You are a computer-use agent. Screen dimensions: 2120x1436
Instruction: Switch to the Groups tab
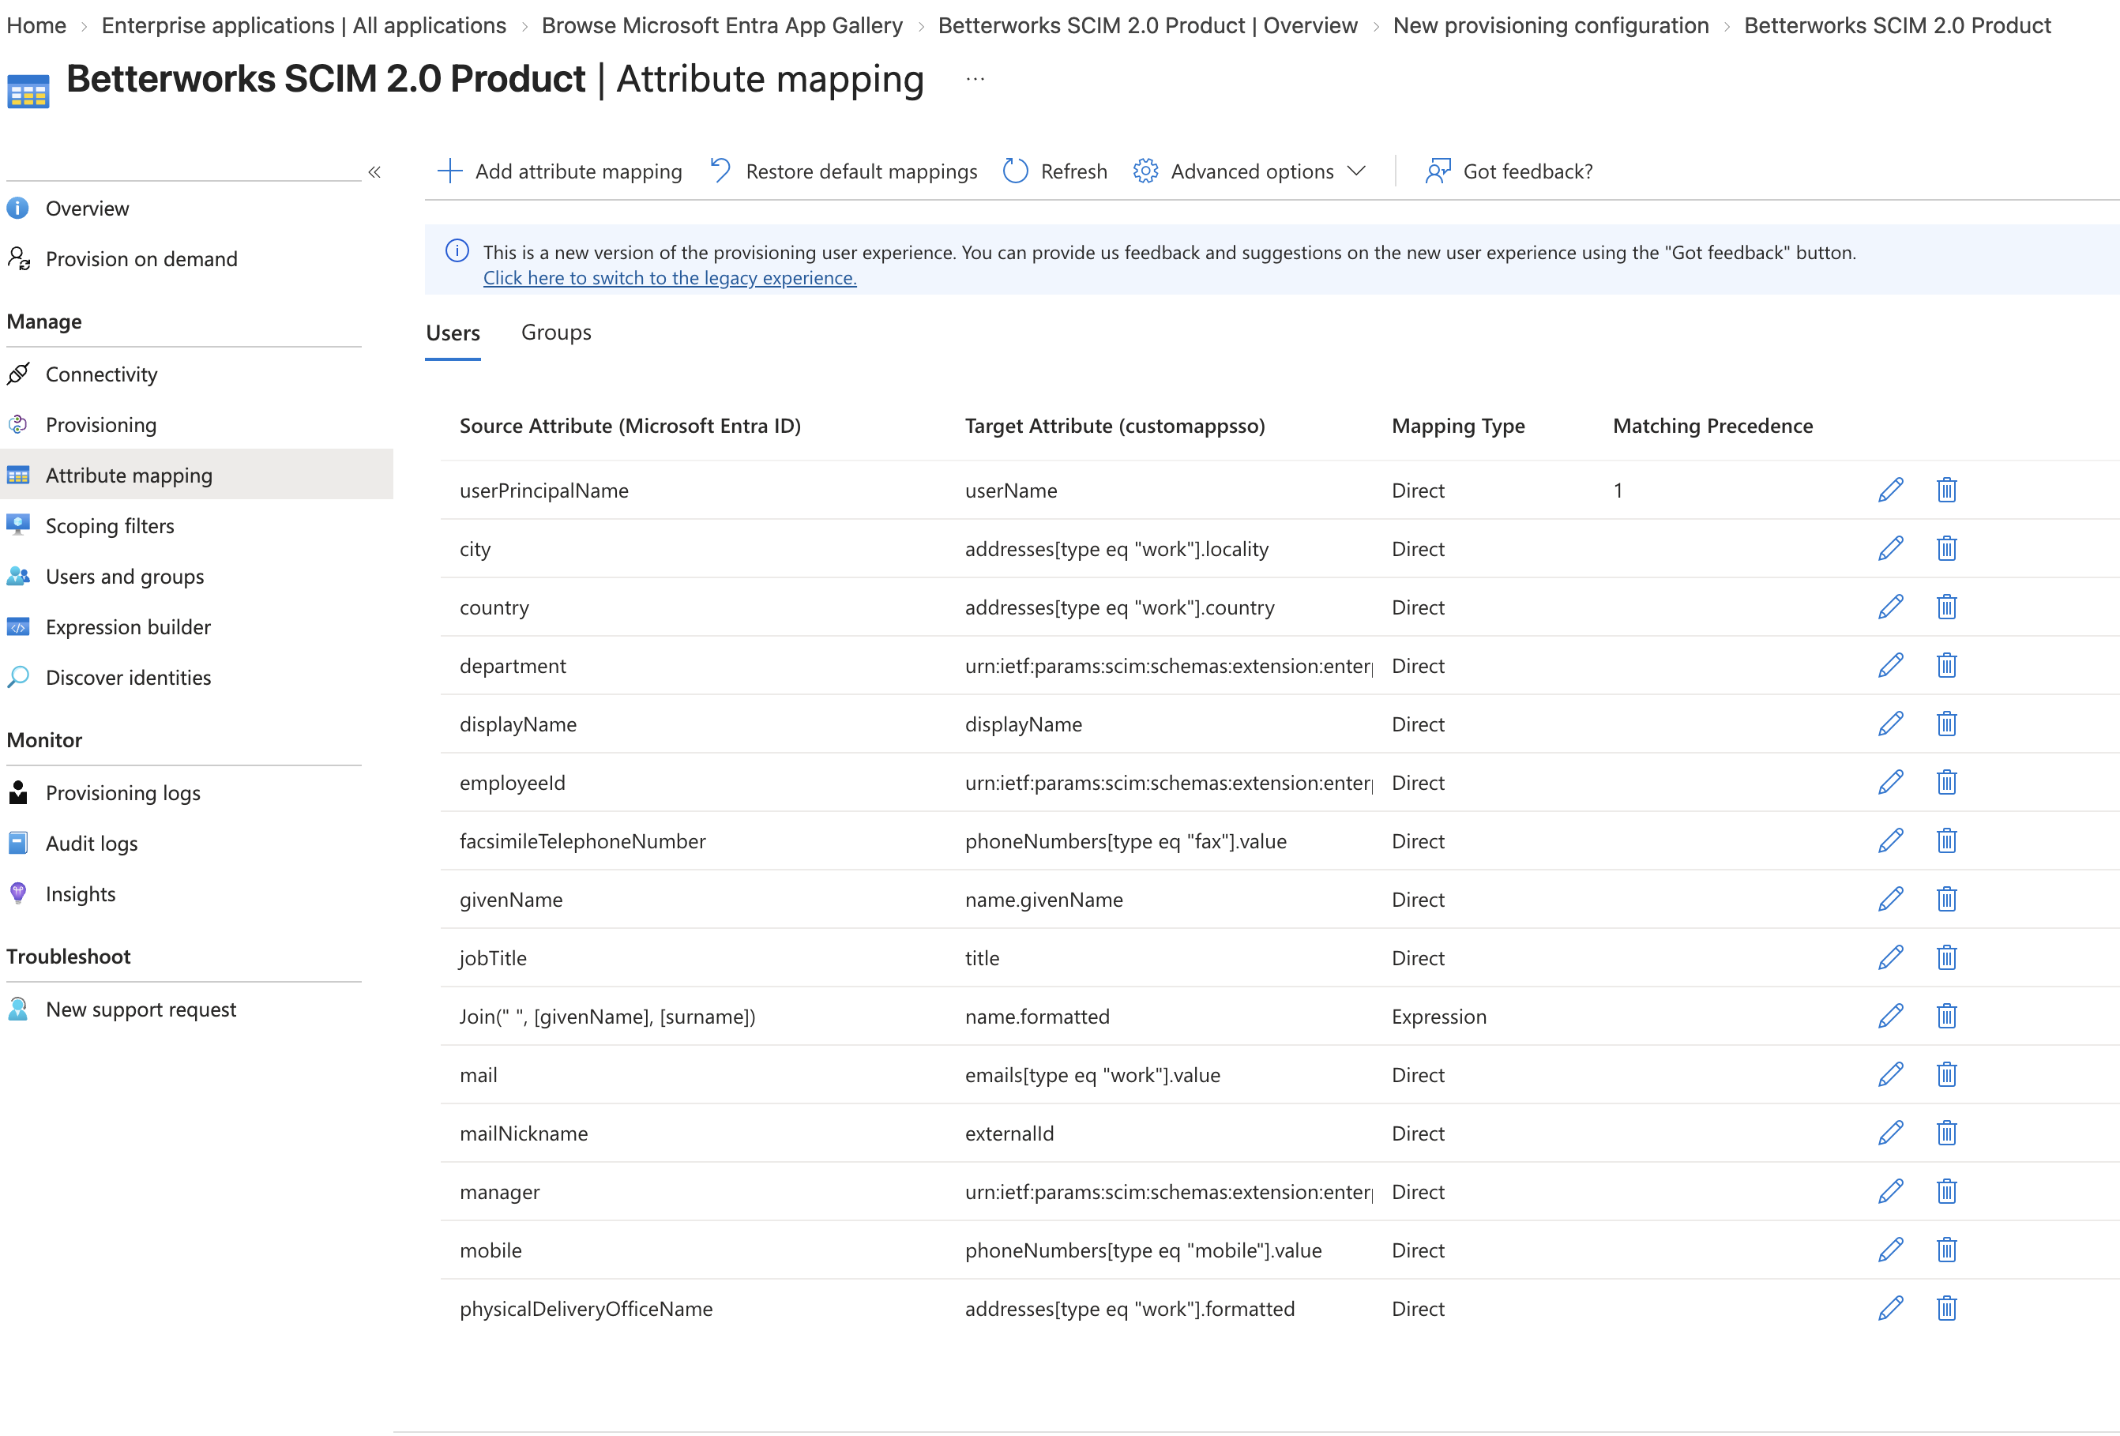(x=555, y=332)
